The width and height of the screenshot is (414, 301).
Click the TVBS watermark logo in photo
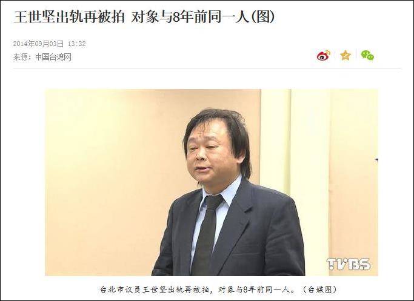[x=349, y=264]
